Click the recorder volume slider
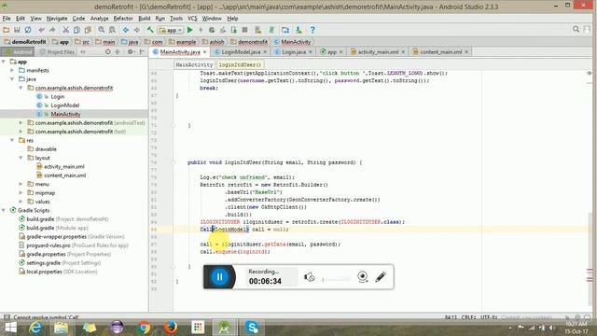The height and width of the screenshot is (336, 597). (x=337, y=279)
